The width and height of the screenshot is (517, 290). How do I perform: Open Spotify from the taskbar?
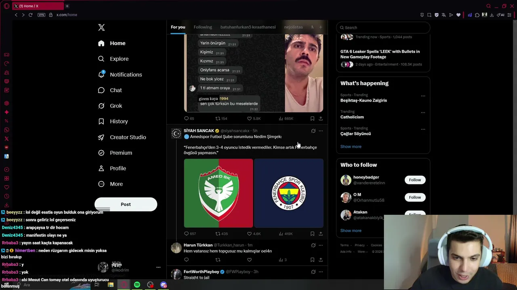coord(137,285)
